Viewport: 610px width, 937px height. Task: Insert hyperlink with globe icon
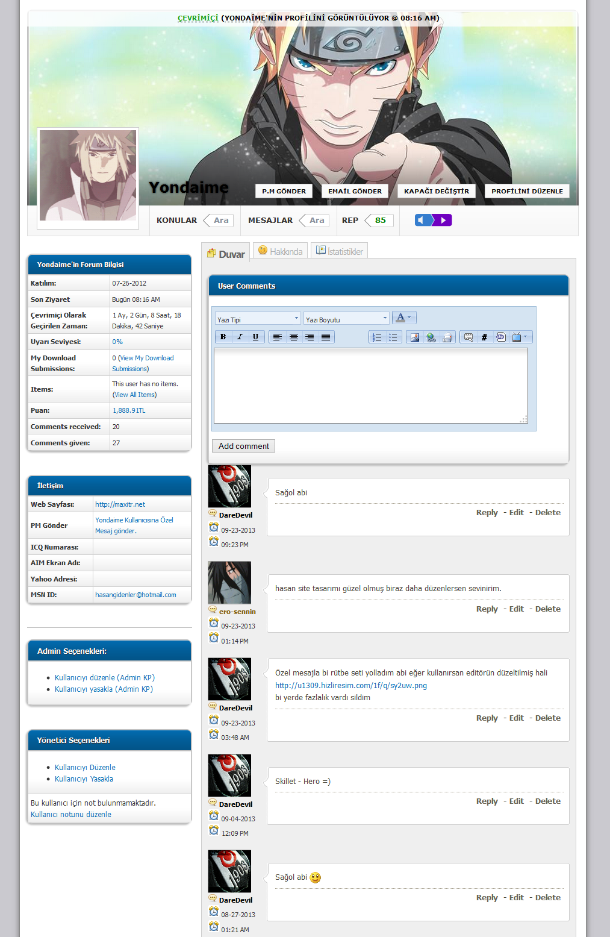coord(431,337)
